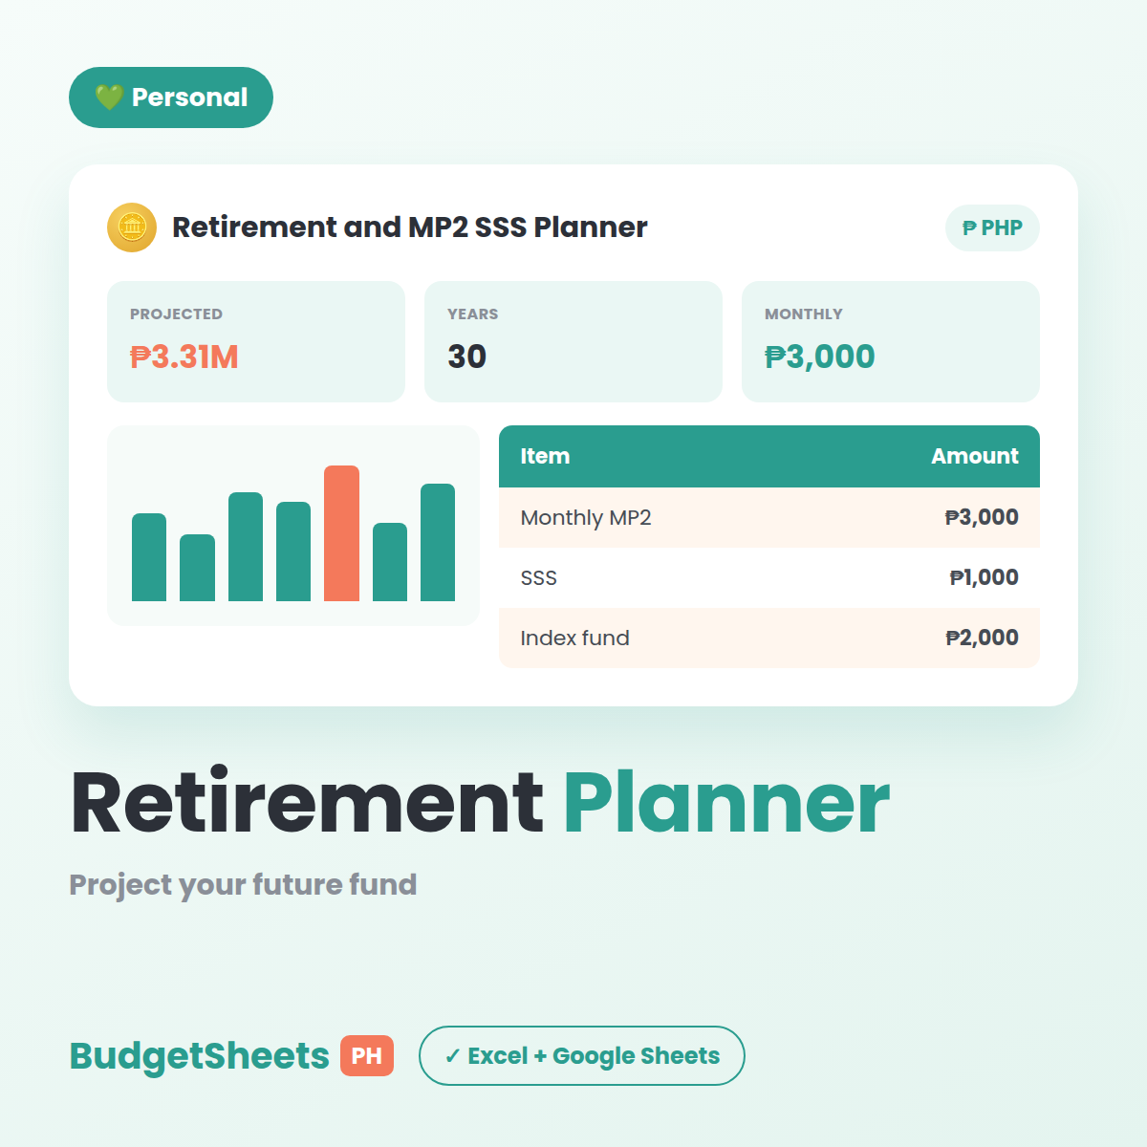This screenshot has height=1147, width=1147.
Task: Click the ₱2,000 Index fund amount
Action: [982, 638]
